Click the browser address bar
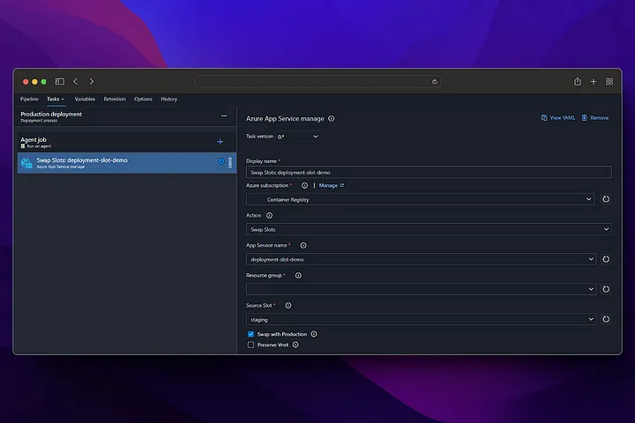 (317, 81)
